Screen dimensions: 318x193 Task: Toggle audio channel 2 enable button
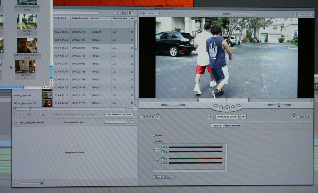tap(163, 152)
